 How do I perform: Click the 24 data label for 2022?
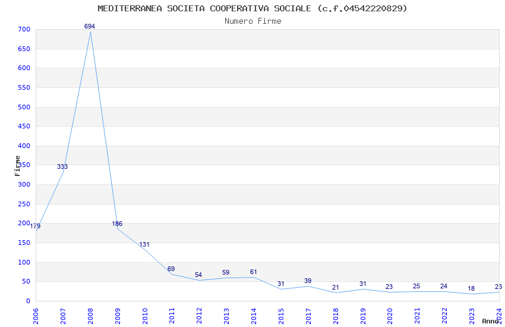(444, 286)
